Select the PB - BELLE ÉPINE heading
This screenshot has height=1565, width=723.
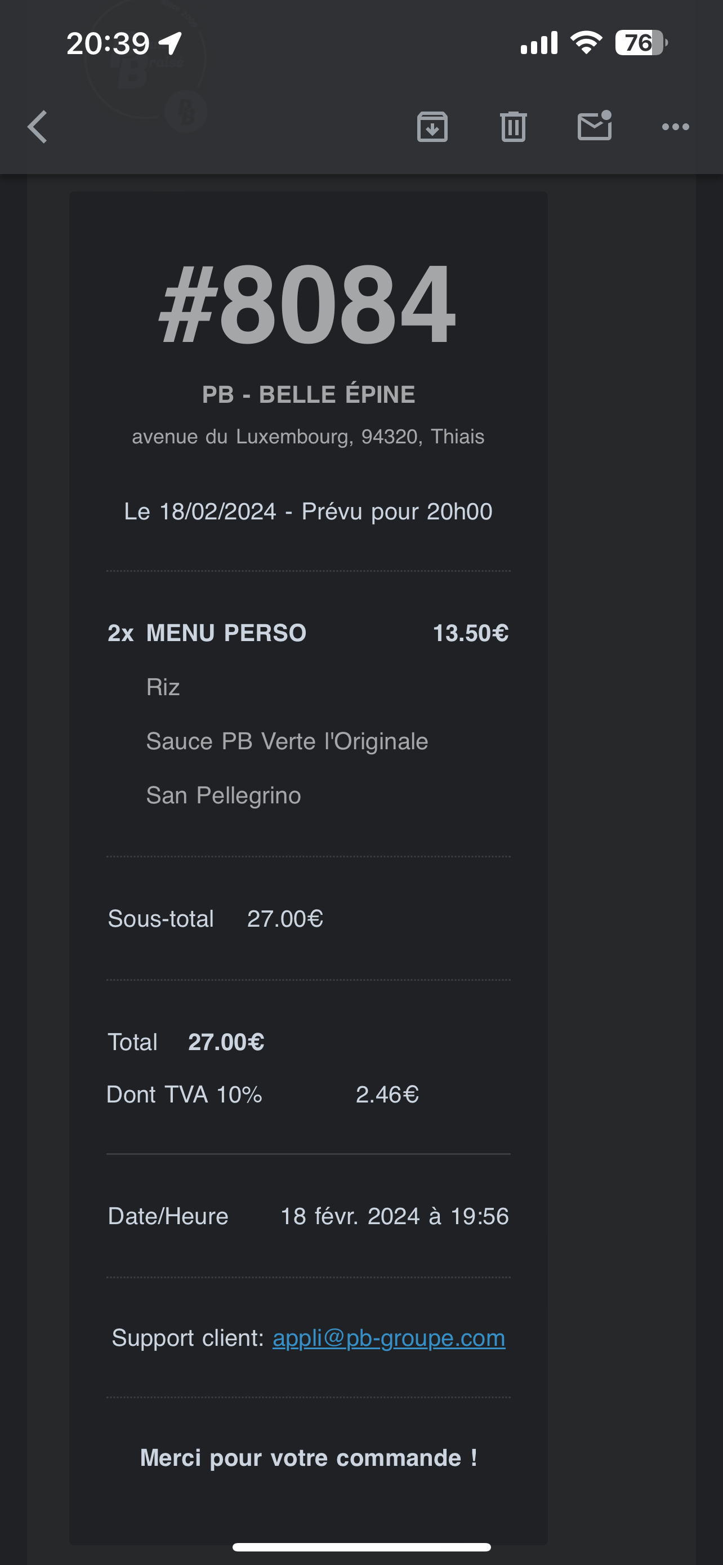click(309, 395)
